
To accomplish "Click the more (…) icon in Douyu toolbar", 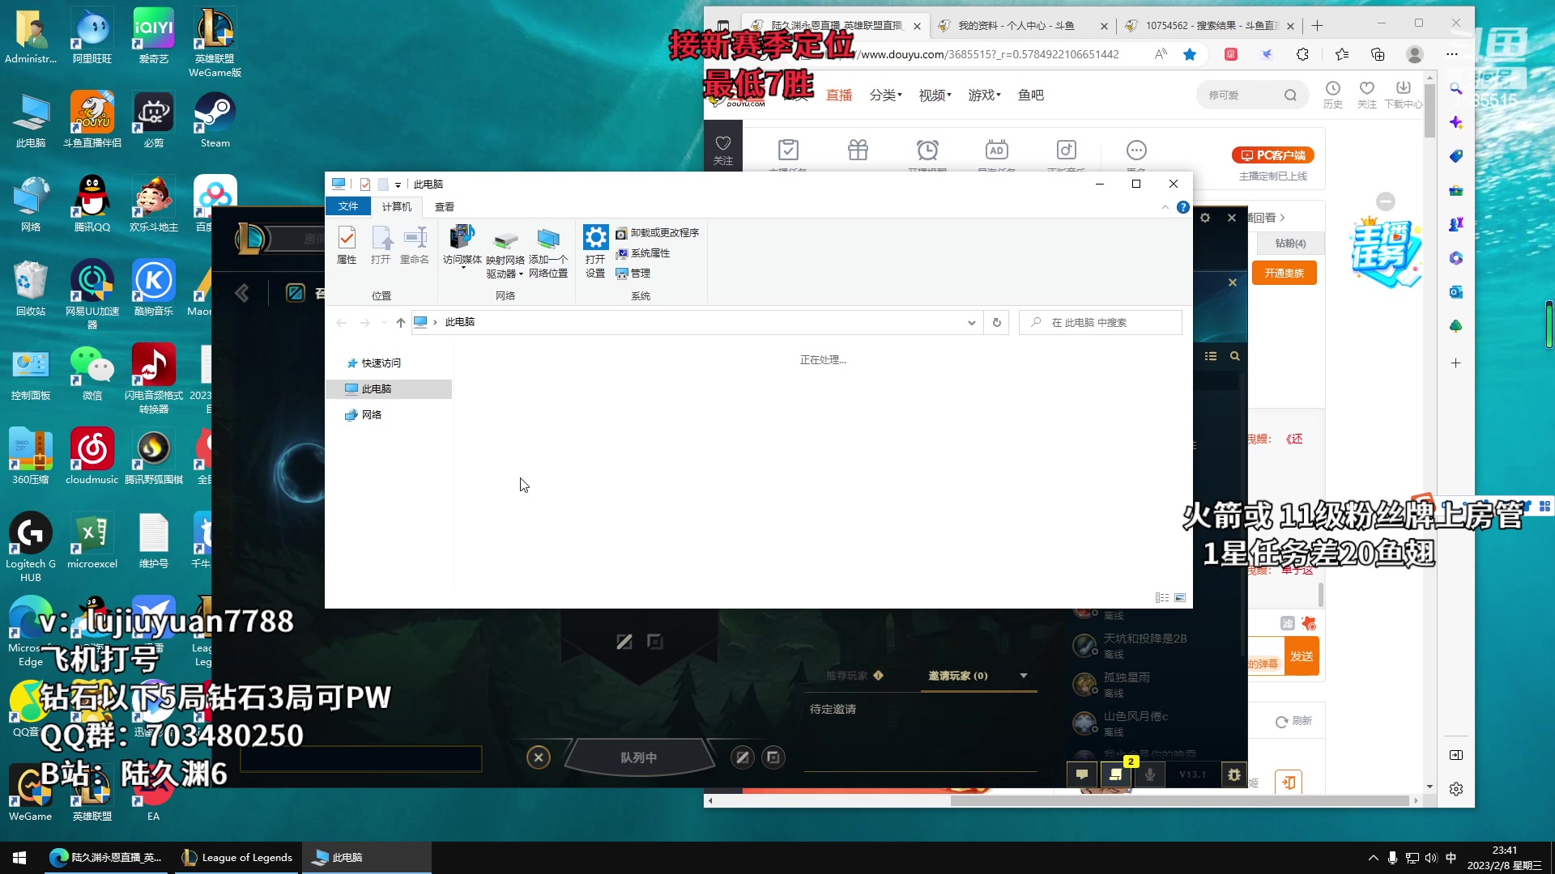I will point(1136,151).
